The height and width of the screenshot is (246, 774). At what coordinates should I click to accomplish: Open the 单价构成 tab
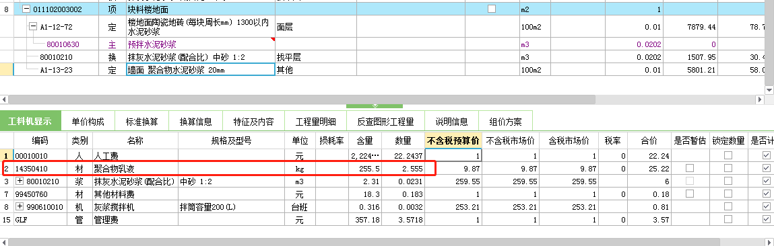[x=88, y=122]
